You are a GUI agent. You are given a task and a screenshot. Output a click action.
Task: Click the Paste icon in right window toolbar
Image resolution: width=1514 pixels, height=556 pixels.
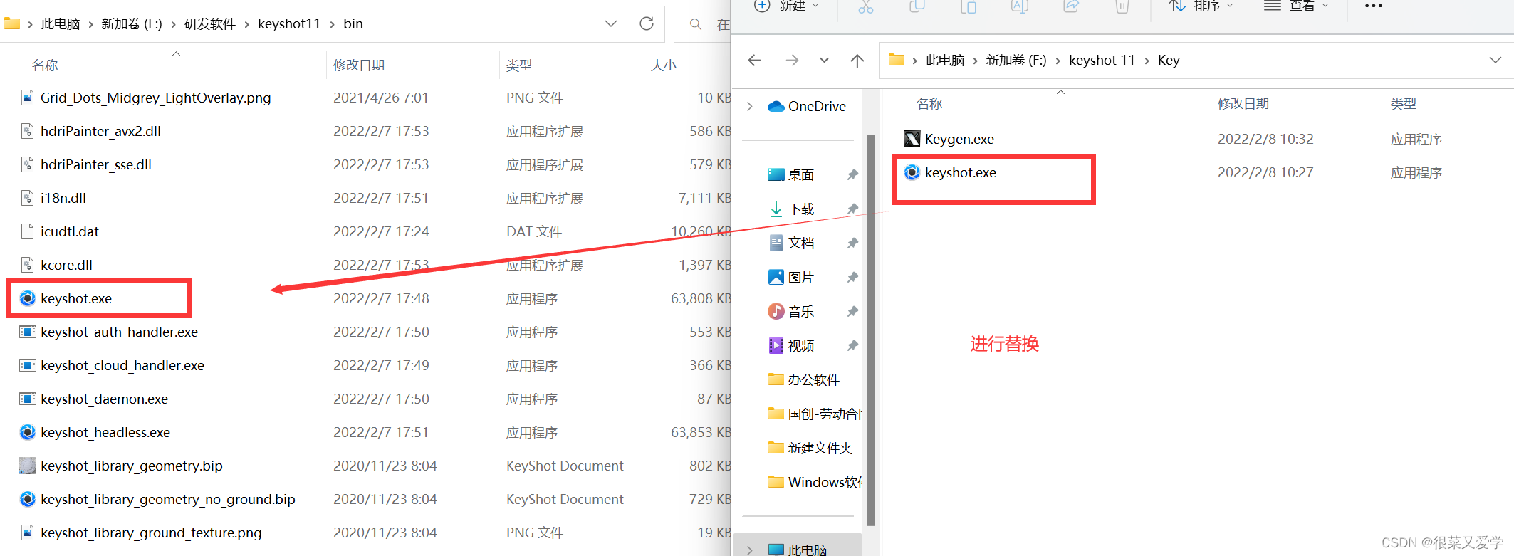(x=968, y=6)
